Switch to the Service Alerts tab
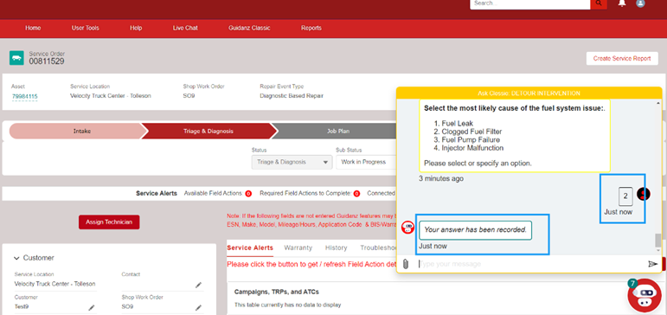667x315 pixels. [x=250, y=247]
